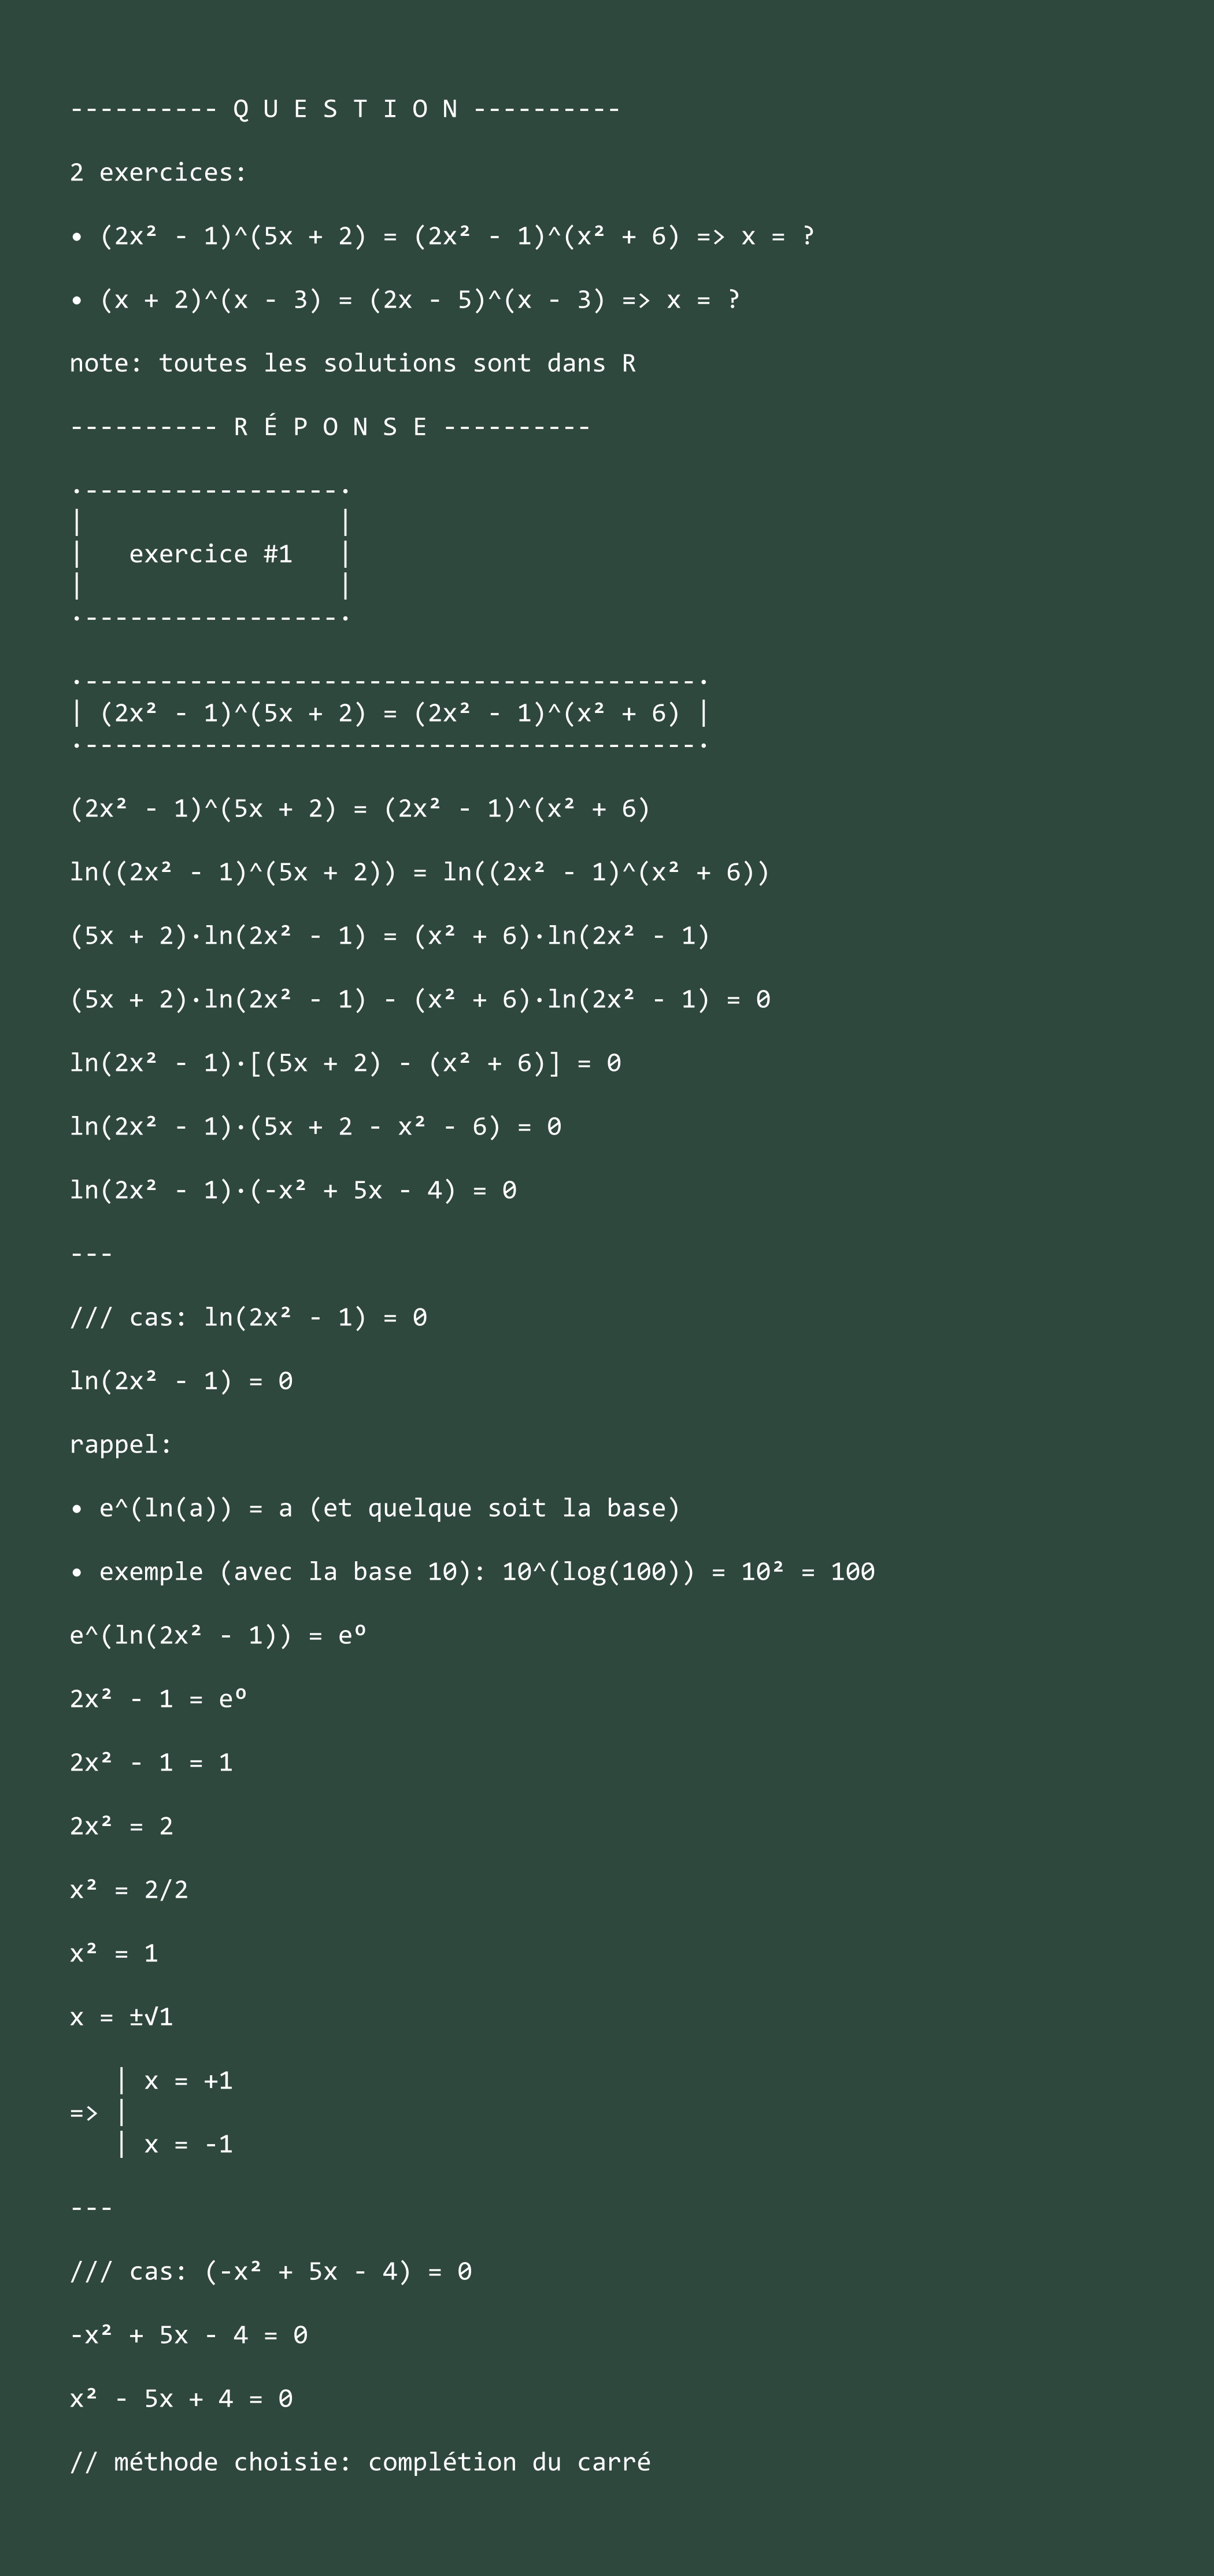Image resolution: width=1214 pixels, height=2576 pixels.
Task: Click the bullet 'e^(ln(a)) = a' reminder
Action: [375, 1508]
